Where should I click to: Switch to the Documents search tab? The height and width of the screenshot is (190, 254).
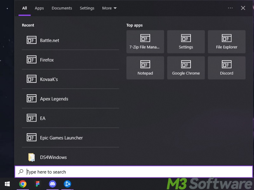tap(62, 8)
